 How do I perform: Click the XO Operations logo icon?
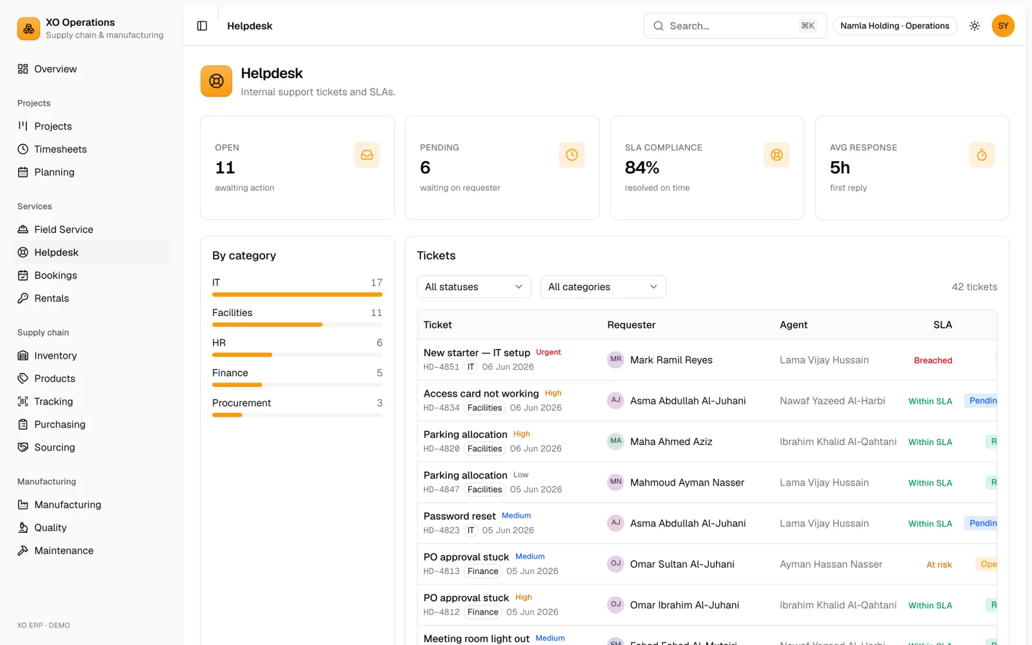[28, 28]
